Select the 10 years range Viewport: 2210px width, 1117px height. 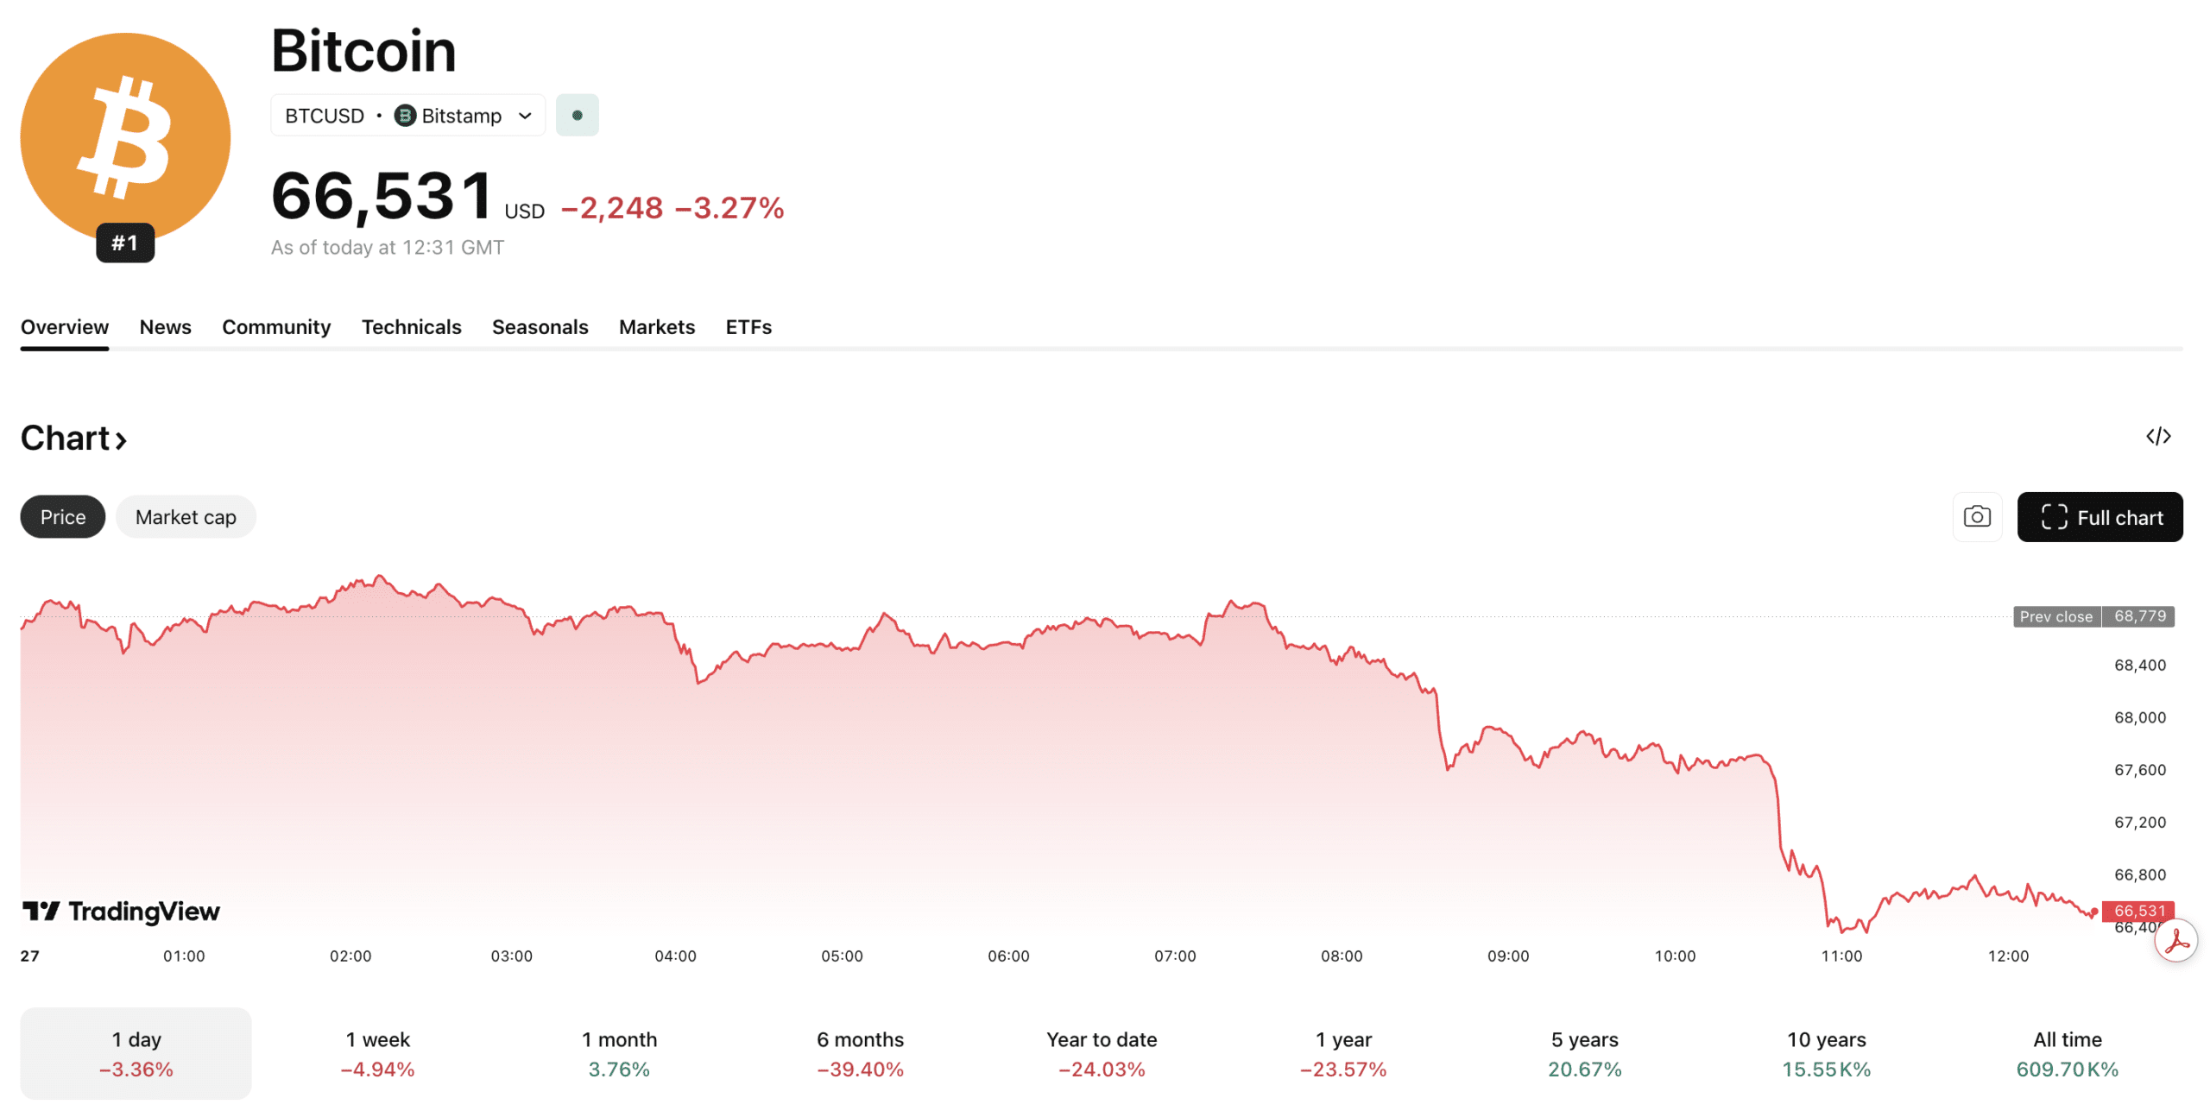(x=1826, y=1052)
